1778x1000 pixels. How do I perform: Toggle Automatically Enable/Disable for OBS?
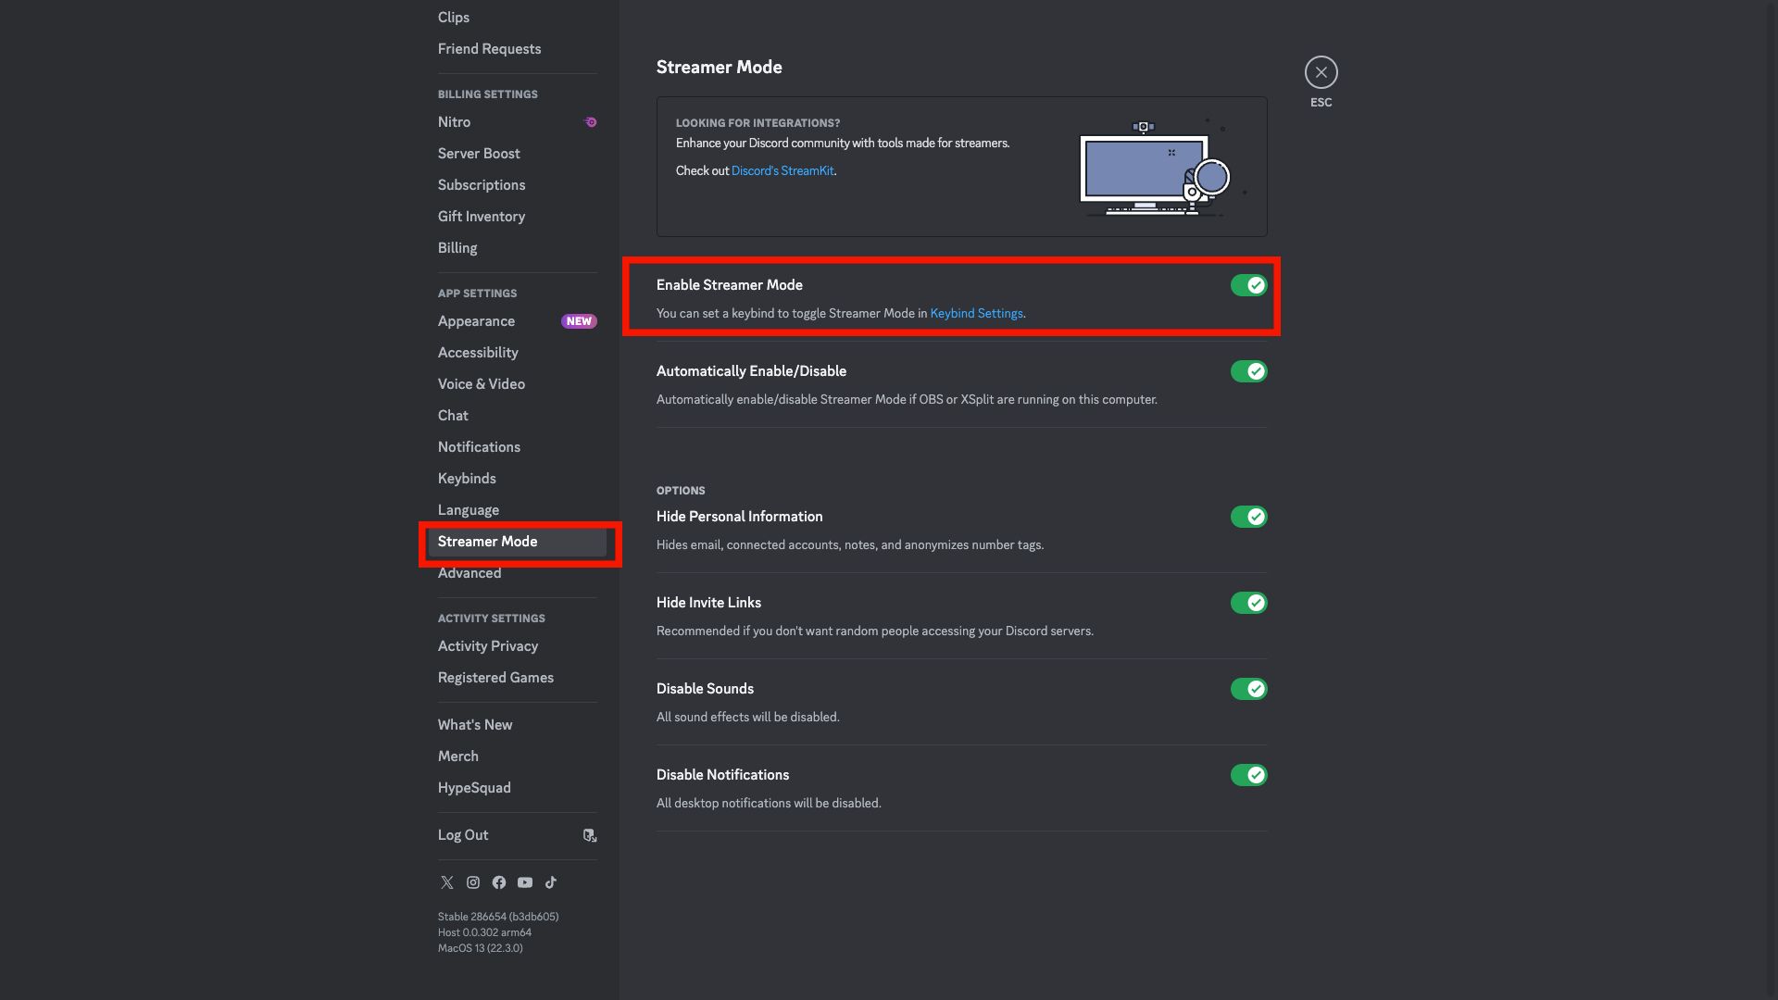pyautogui.click(x=1248, y=371)
